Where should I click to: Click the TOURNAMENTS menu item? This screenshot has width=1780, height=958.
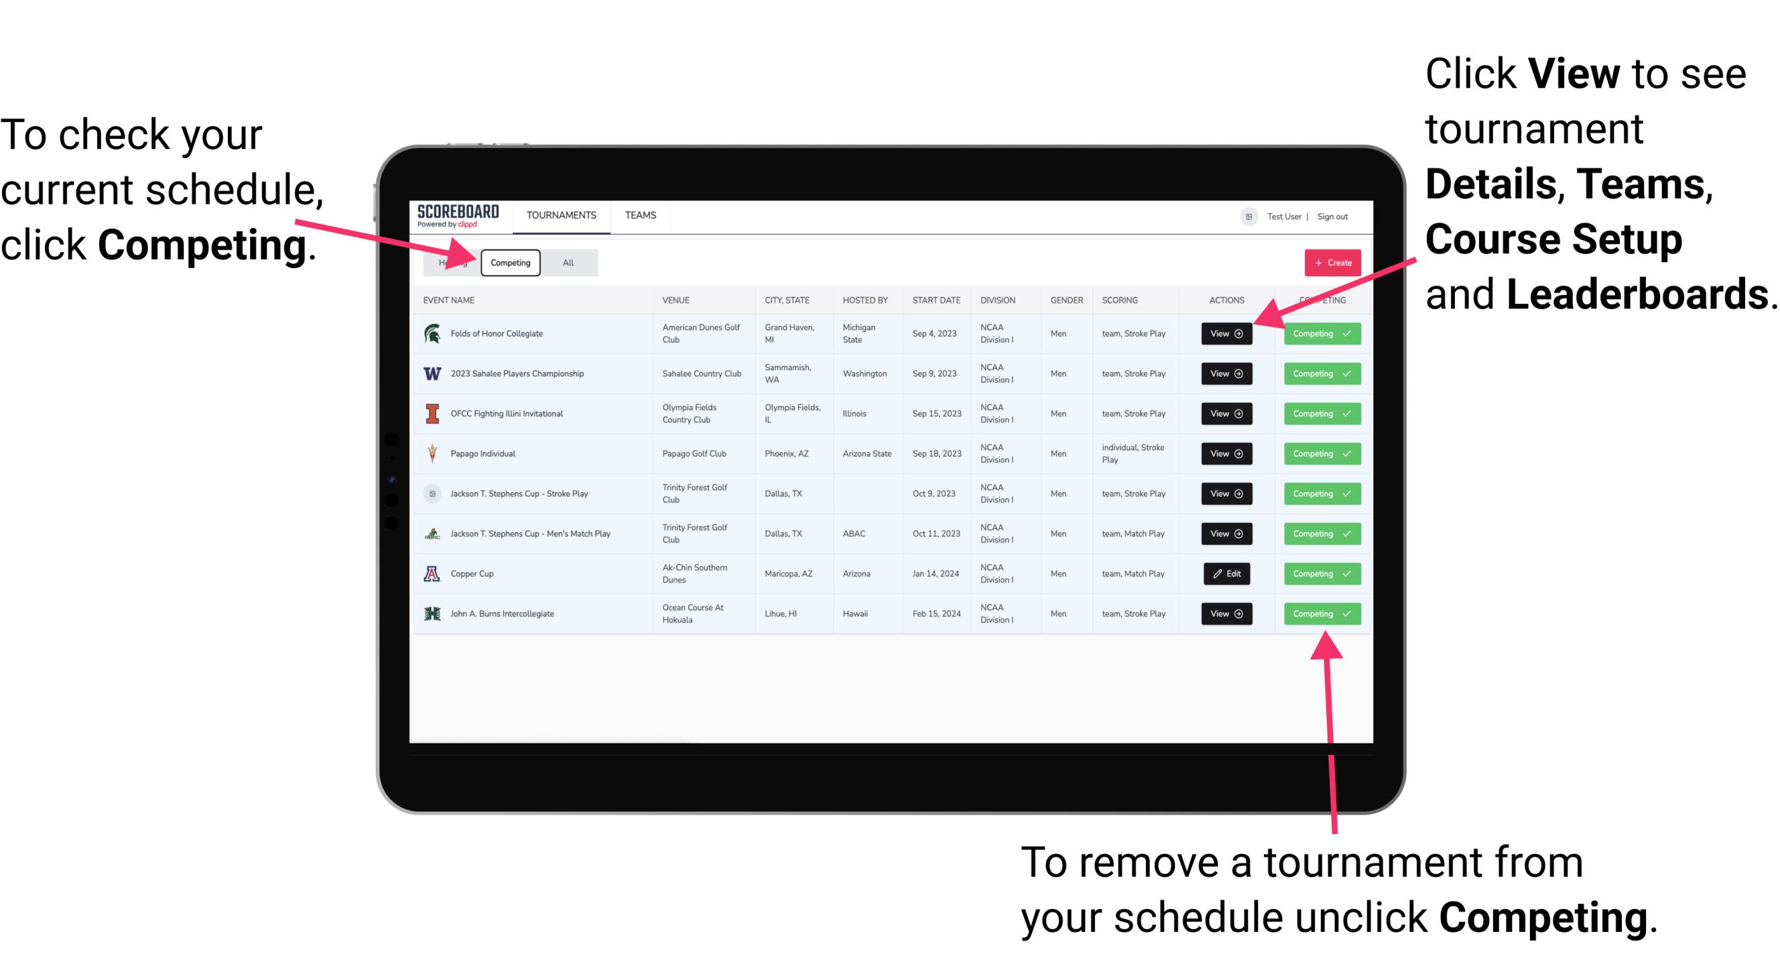[x=562, y=215]
